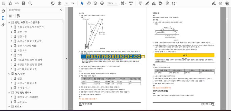The height and width of the screenshot is (111, 231).
Task: Rotate the page with the rotate icon
Action: tap(174, 3)
